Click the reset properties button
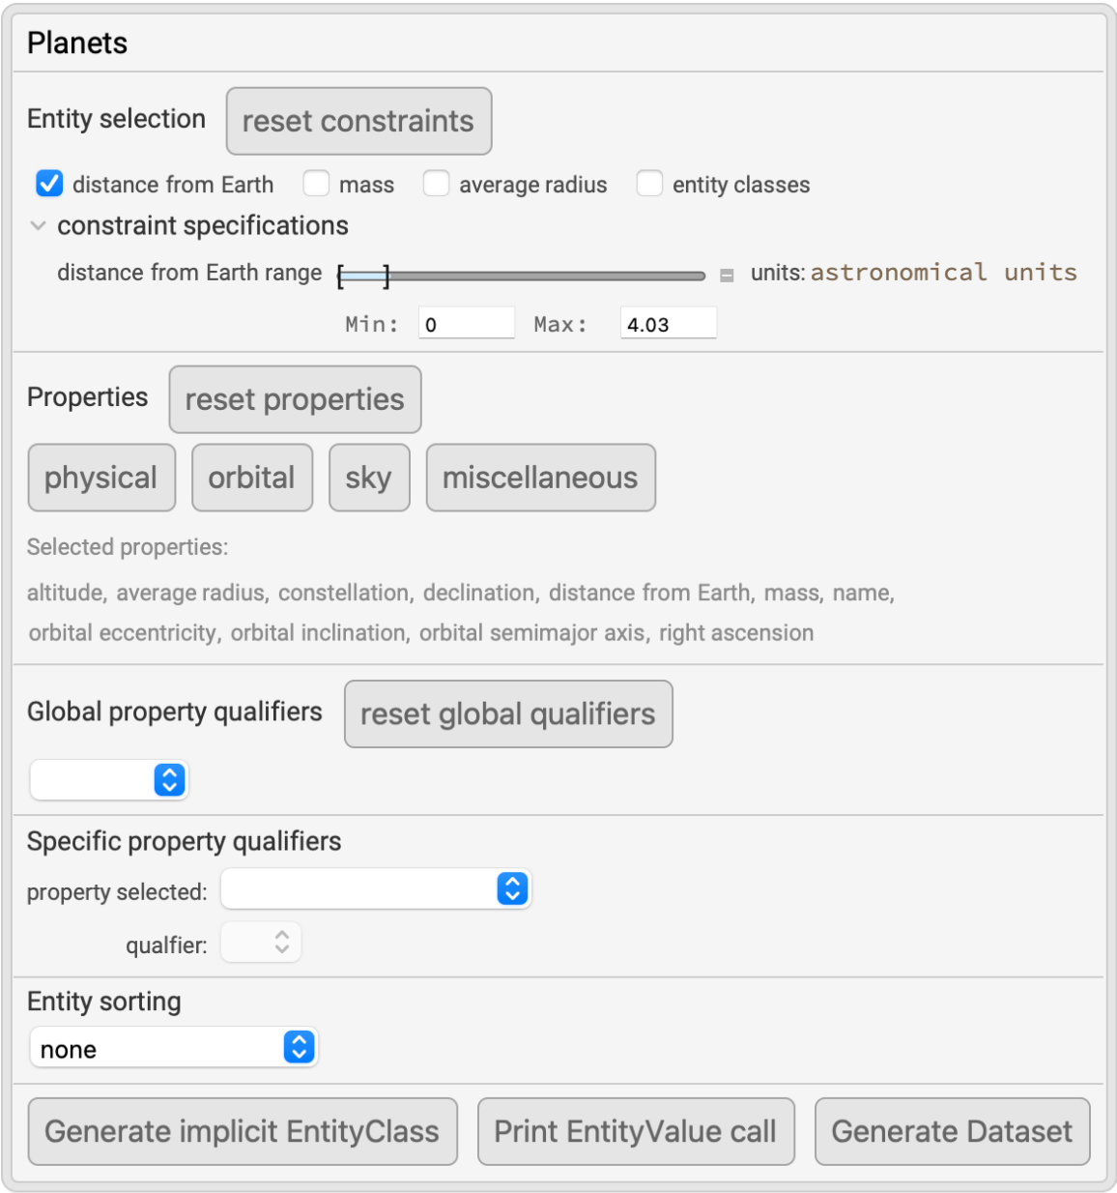 (x=295, y=399)
